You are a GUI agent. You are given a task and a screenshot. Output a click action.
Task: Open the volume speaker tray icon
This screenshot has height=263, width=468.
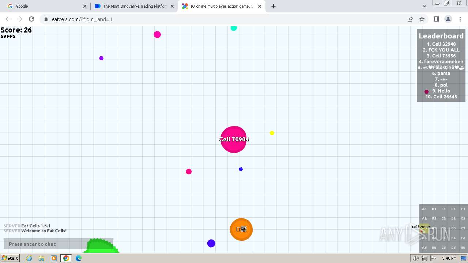point(415,258)
